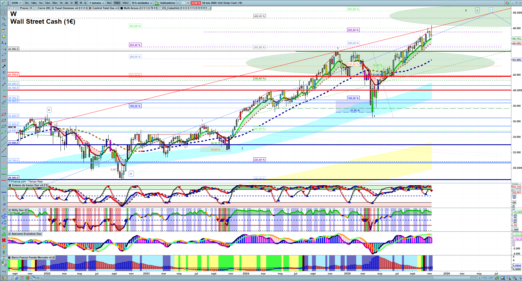Screen dimensions: 522x281
Task: Zoom in with the bottom magnifier plus
Action: (x=515, y=278)
